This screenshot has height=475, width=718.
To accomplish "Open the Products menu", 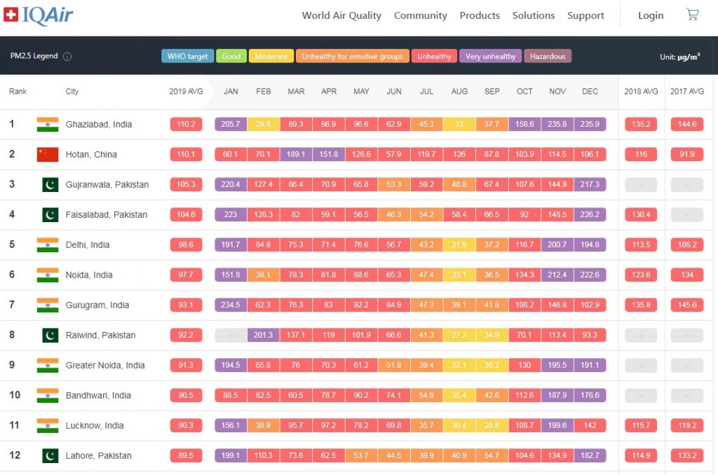I will click(x=480, y=15).
